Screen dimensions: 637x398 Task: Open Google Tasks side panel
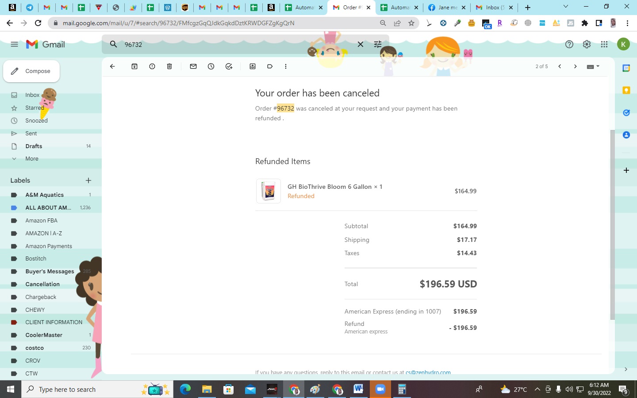pyautogui.click(x=626, y=113)
